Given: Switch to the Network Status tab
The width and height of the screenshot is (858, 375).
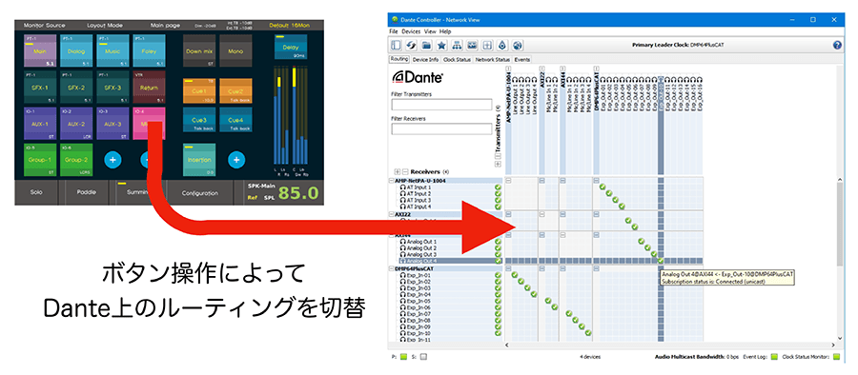Looking at the screenshot, I should [x=493, y=59].
